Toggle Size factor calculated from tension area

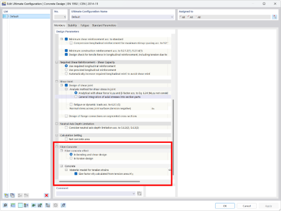(76, 174)
